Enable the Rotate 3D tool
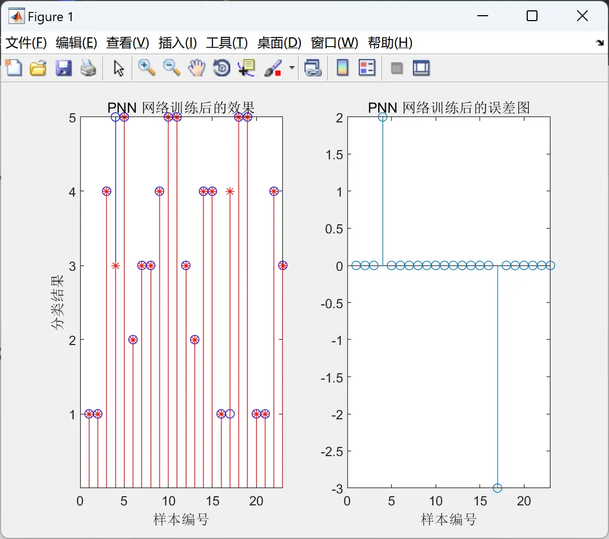609x539 pixels. 222,68
